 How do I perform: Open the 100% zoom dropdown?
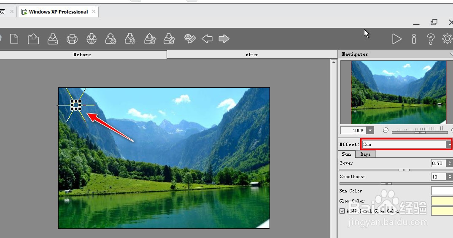tap(370, 130)
